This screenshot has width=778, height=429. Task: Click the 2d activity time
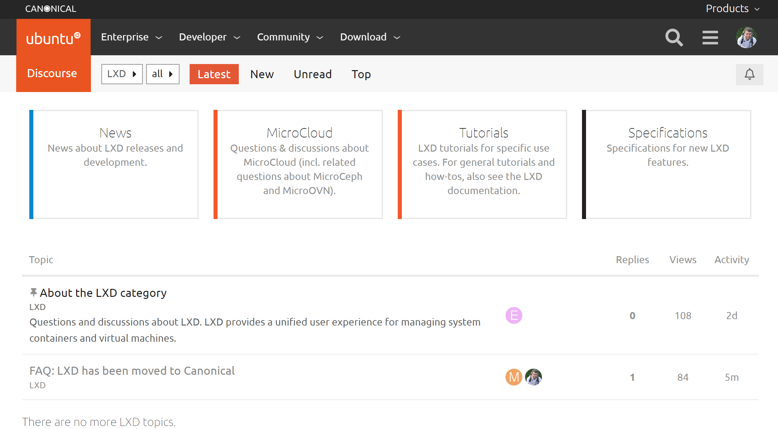coord(732,315)
